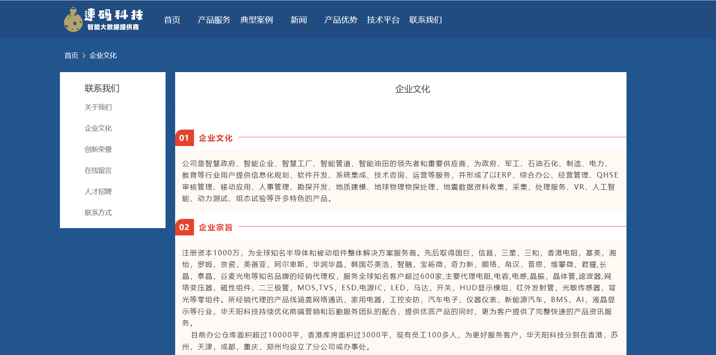Viewport: 716px width, 355px height.
Task: Open the 首页 navigation menu item
Action: click(x=172, y=20)
